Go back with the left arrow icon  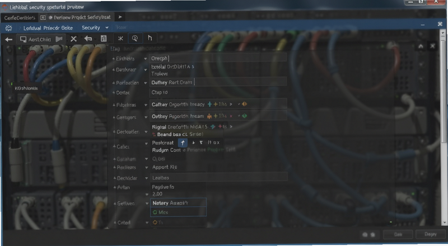pyautogui.click(x=8, y=39)
